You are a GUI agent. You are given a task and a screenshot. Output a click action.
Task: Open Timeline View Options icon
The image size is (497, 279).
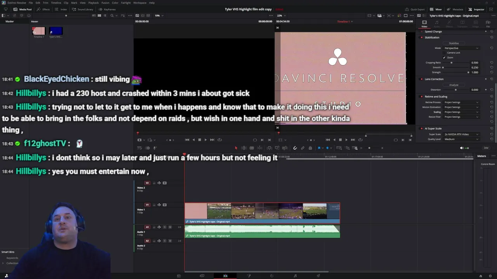click(x=139, y=148)
